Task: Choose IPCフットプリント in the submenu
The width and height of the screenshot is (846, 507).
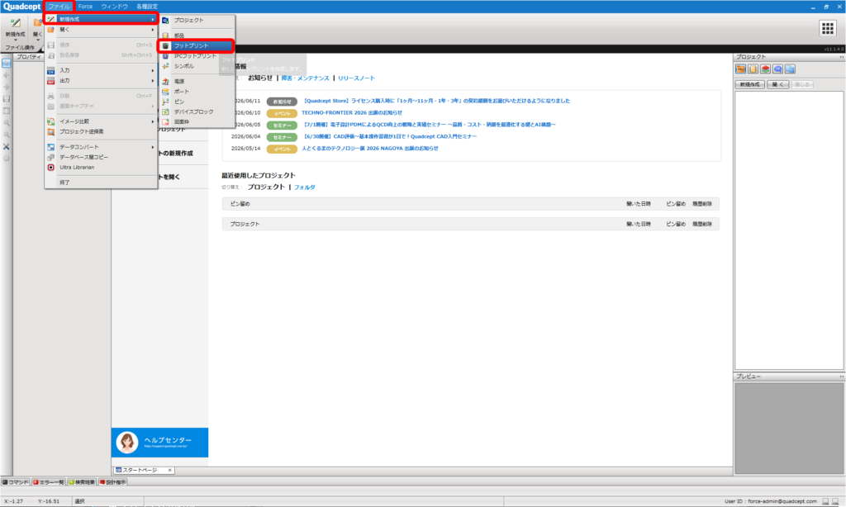Action: tap(197, 56)
